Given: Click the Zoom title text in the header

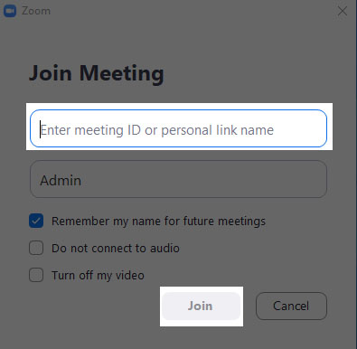Looking at the screenshot, I should coord(36,11).
